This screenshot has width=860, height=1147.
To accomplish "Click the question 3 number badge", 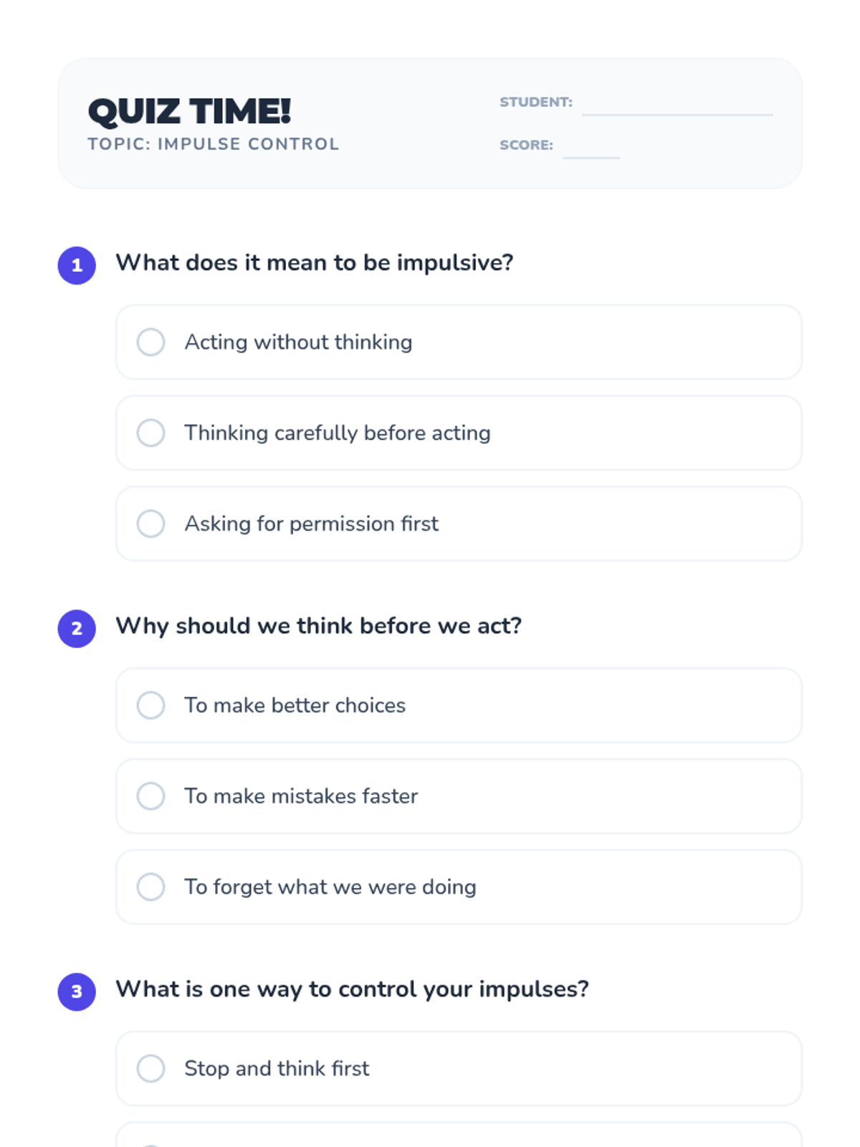I will 77,991.
